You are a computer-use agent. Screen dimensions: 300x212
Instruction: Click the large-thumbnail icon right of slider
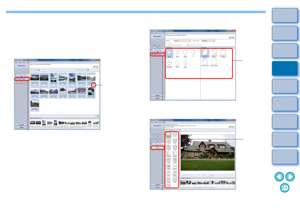coord(88,70)
